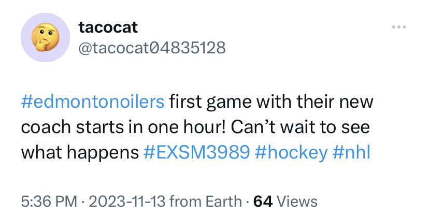This screenshot has width=429, height=215.
Task: Click the words "what happens" in the tweet
Action: coord(79,152)
